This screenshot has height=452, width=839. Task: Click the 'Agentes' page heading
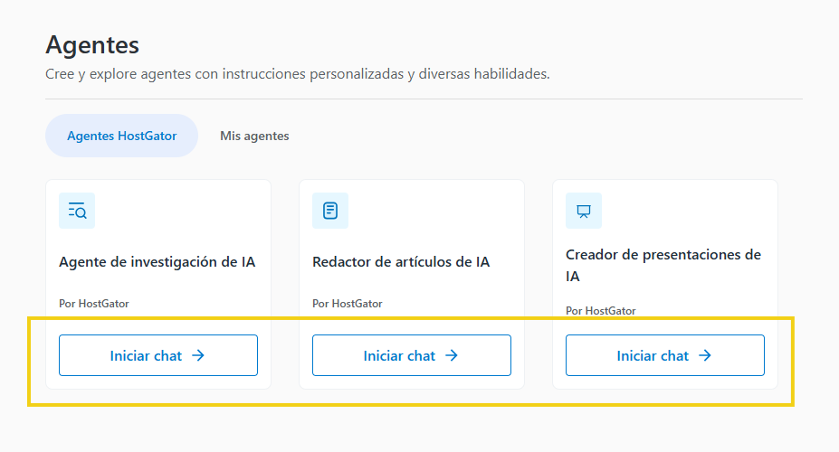pyautogui.click(x=92, y=45)
